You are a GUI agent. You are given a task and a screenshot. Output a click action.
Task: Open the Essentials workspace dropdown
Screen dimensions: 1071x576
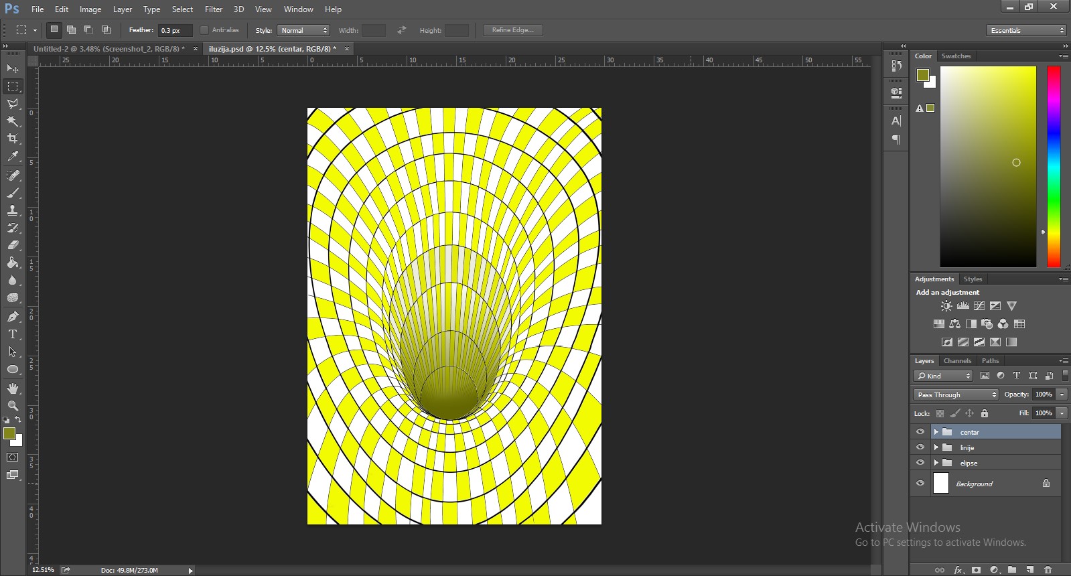point(1026,30)
